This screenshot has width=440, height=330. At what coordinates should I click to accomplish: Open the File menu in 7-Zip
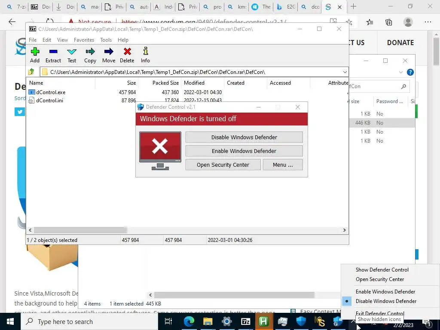point(33,40)
